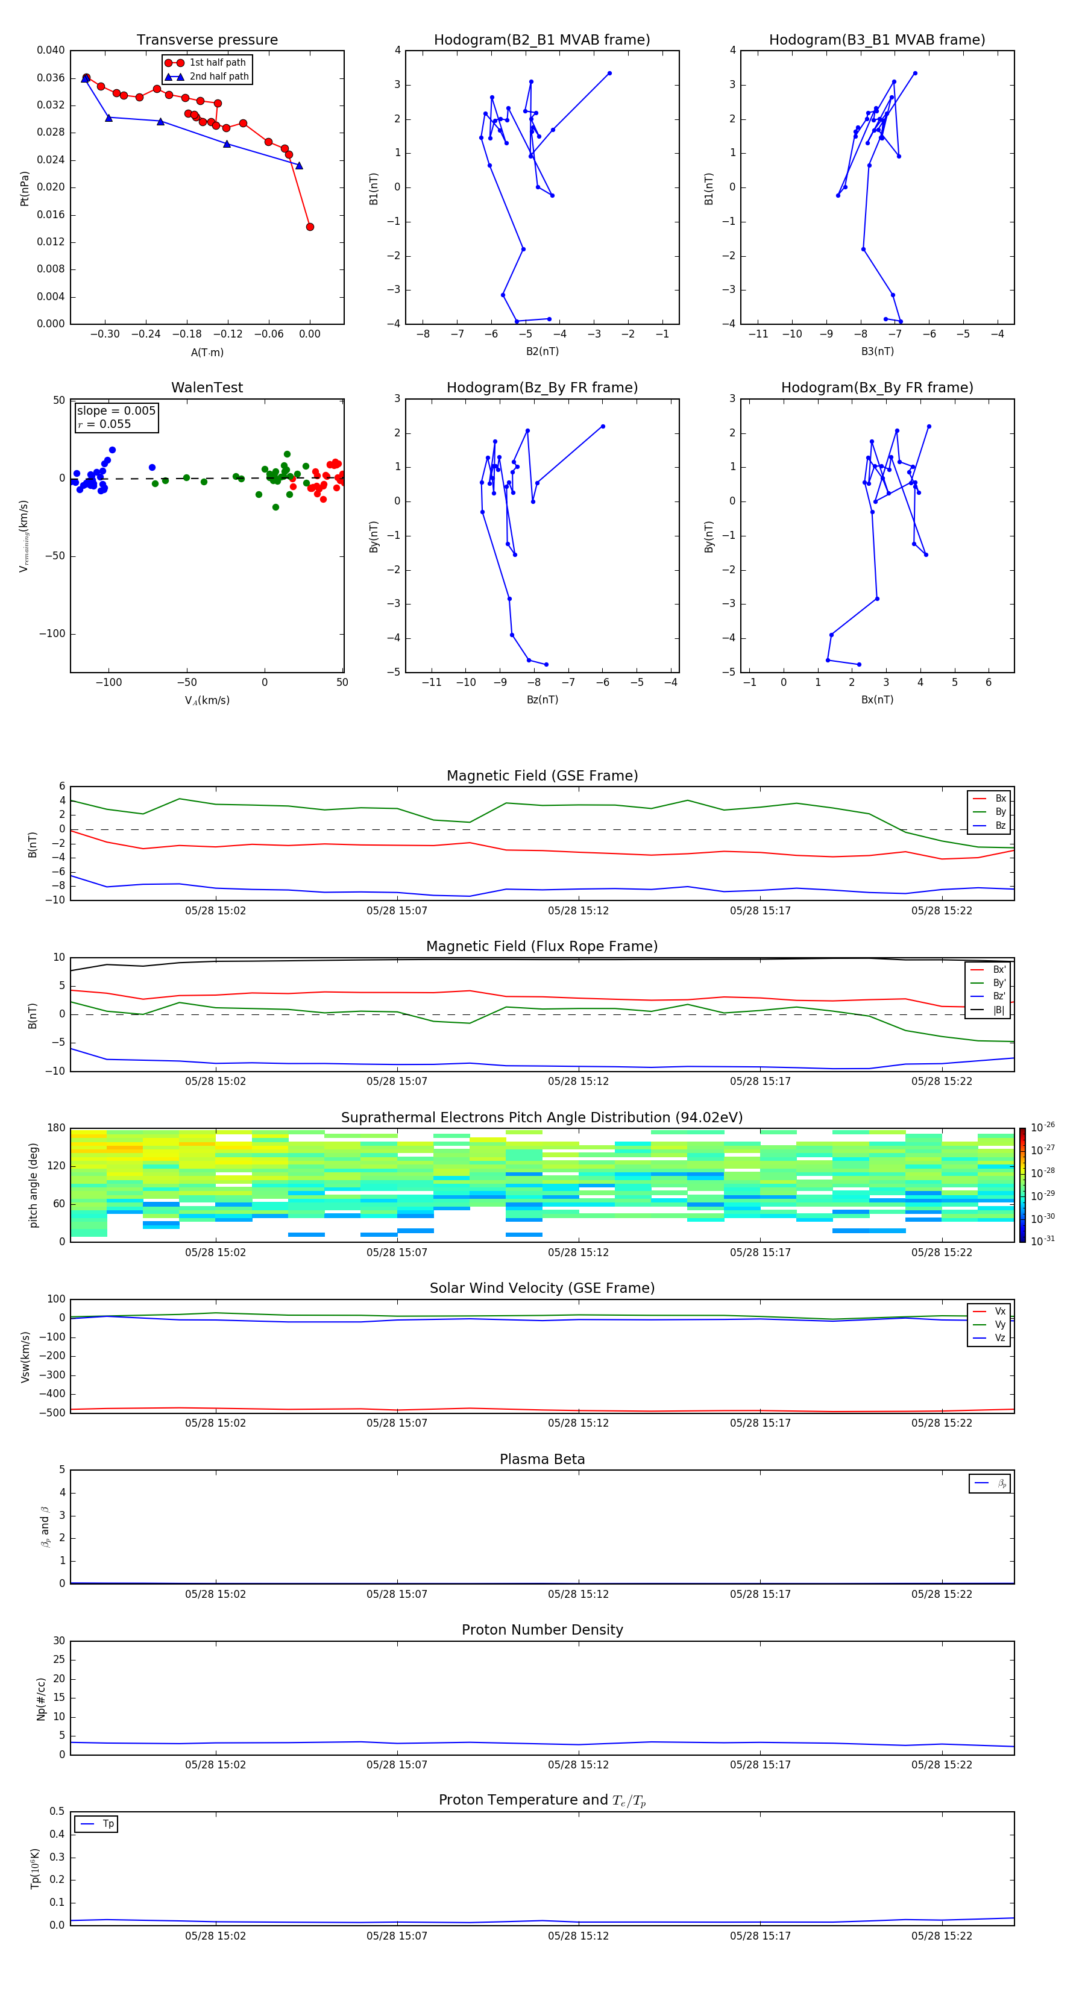
Task: Click the 'r = 0.055' annotation text
Action: pos(104,424)
